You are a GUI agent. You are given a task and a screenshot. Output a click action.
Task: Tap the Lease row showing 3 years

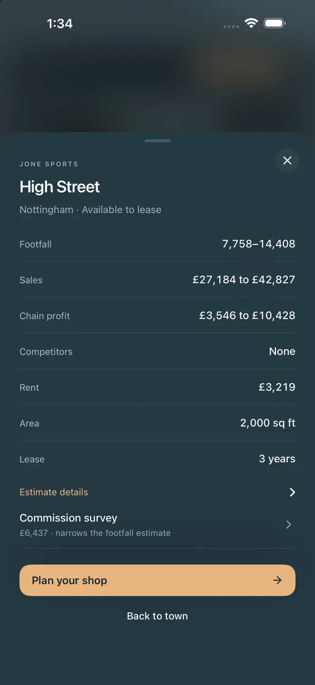coord(157,459)
